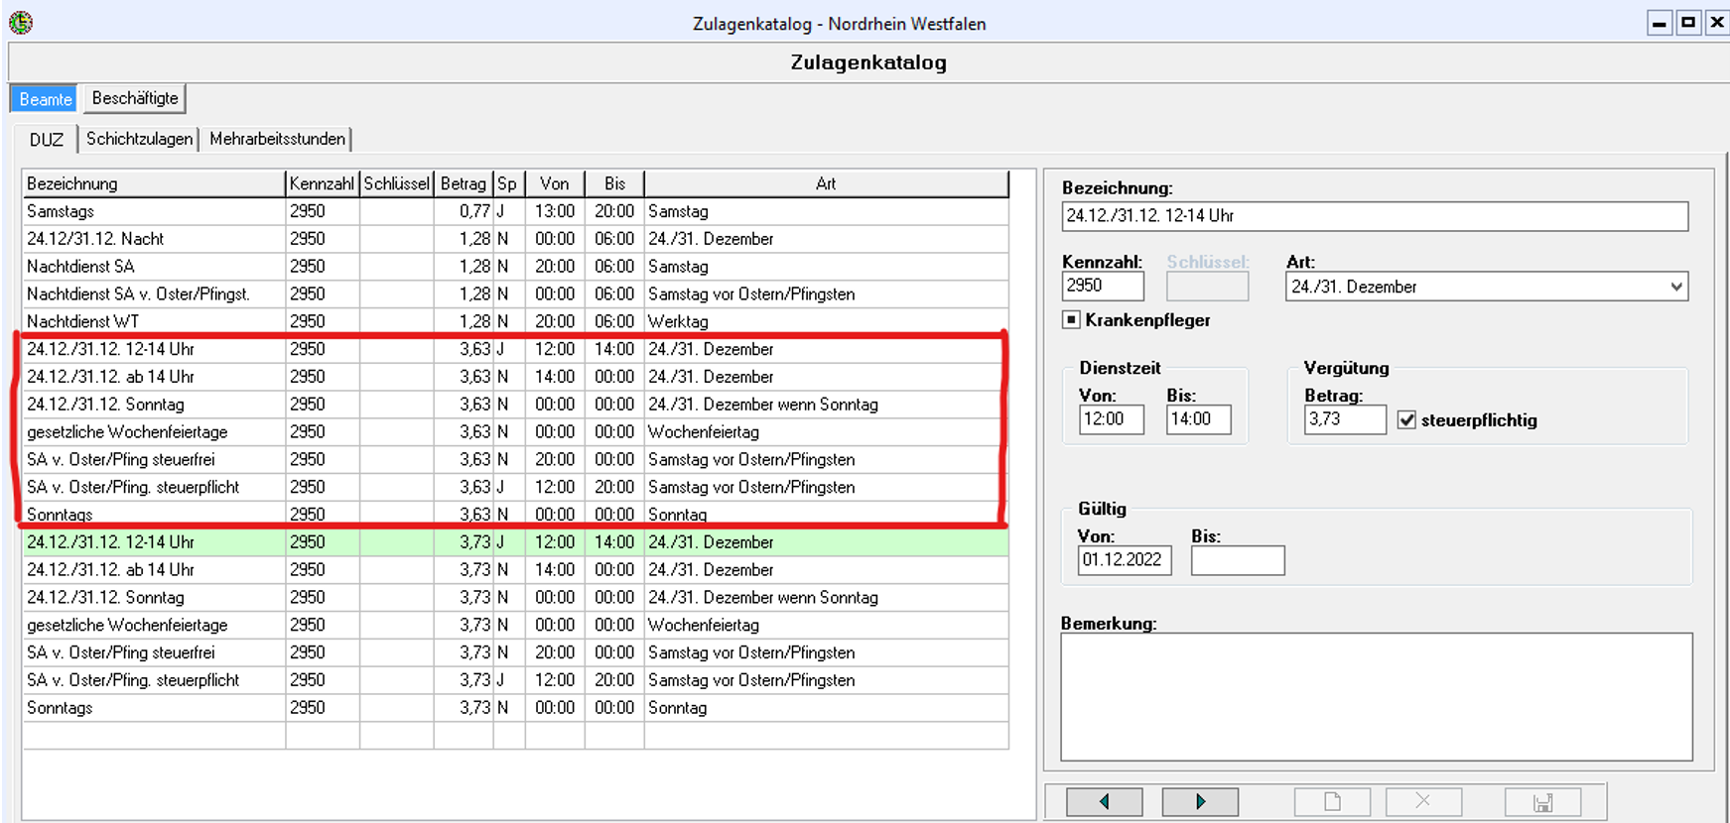Sort by Art column header
Screen dimensions: 1730x823
click(826, 183)
